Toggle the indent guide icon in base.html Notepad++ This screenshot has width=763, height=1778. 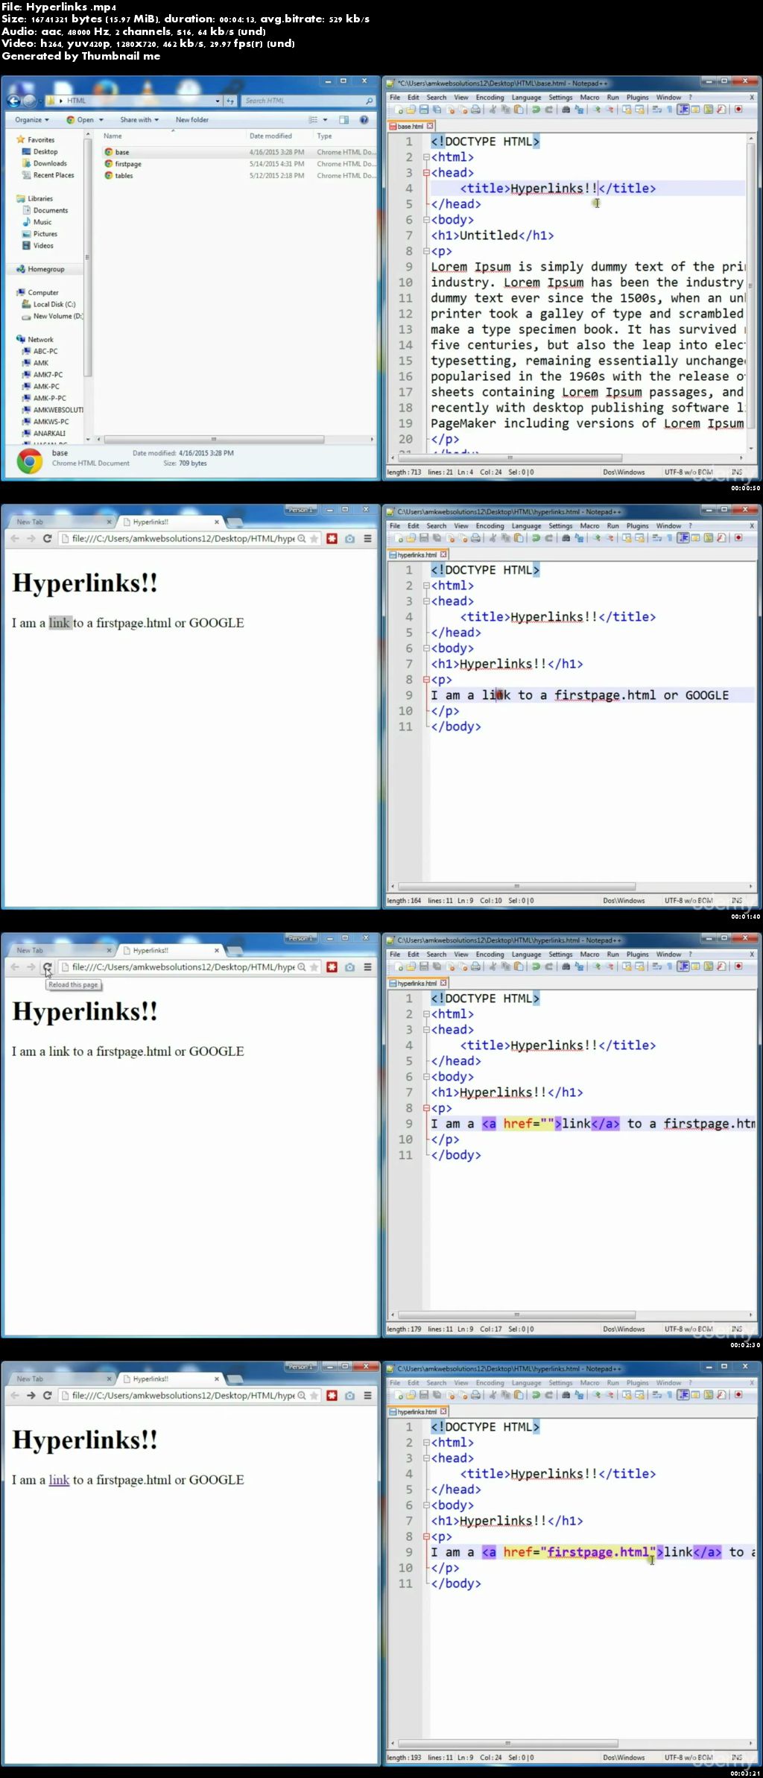[682, 110]
